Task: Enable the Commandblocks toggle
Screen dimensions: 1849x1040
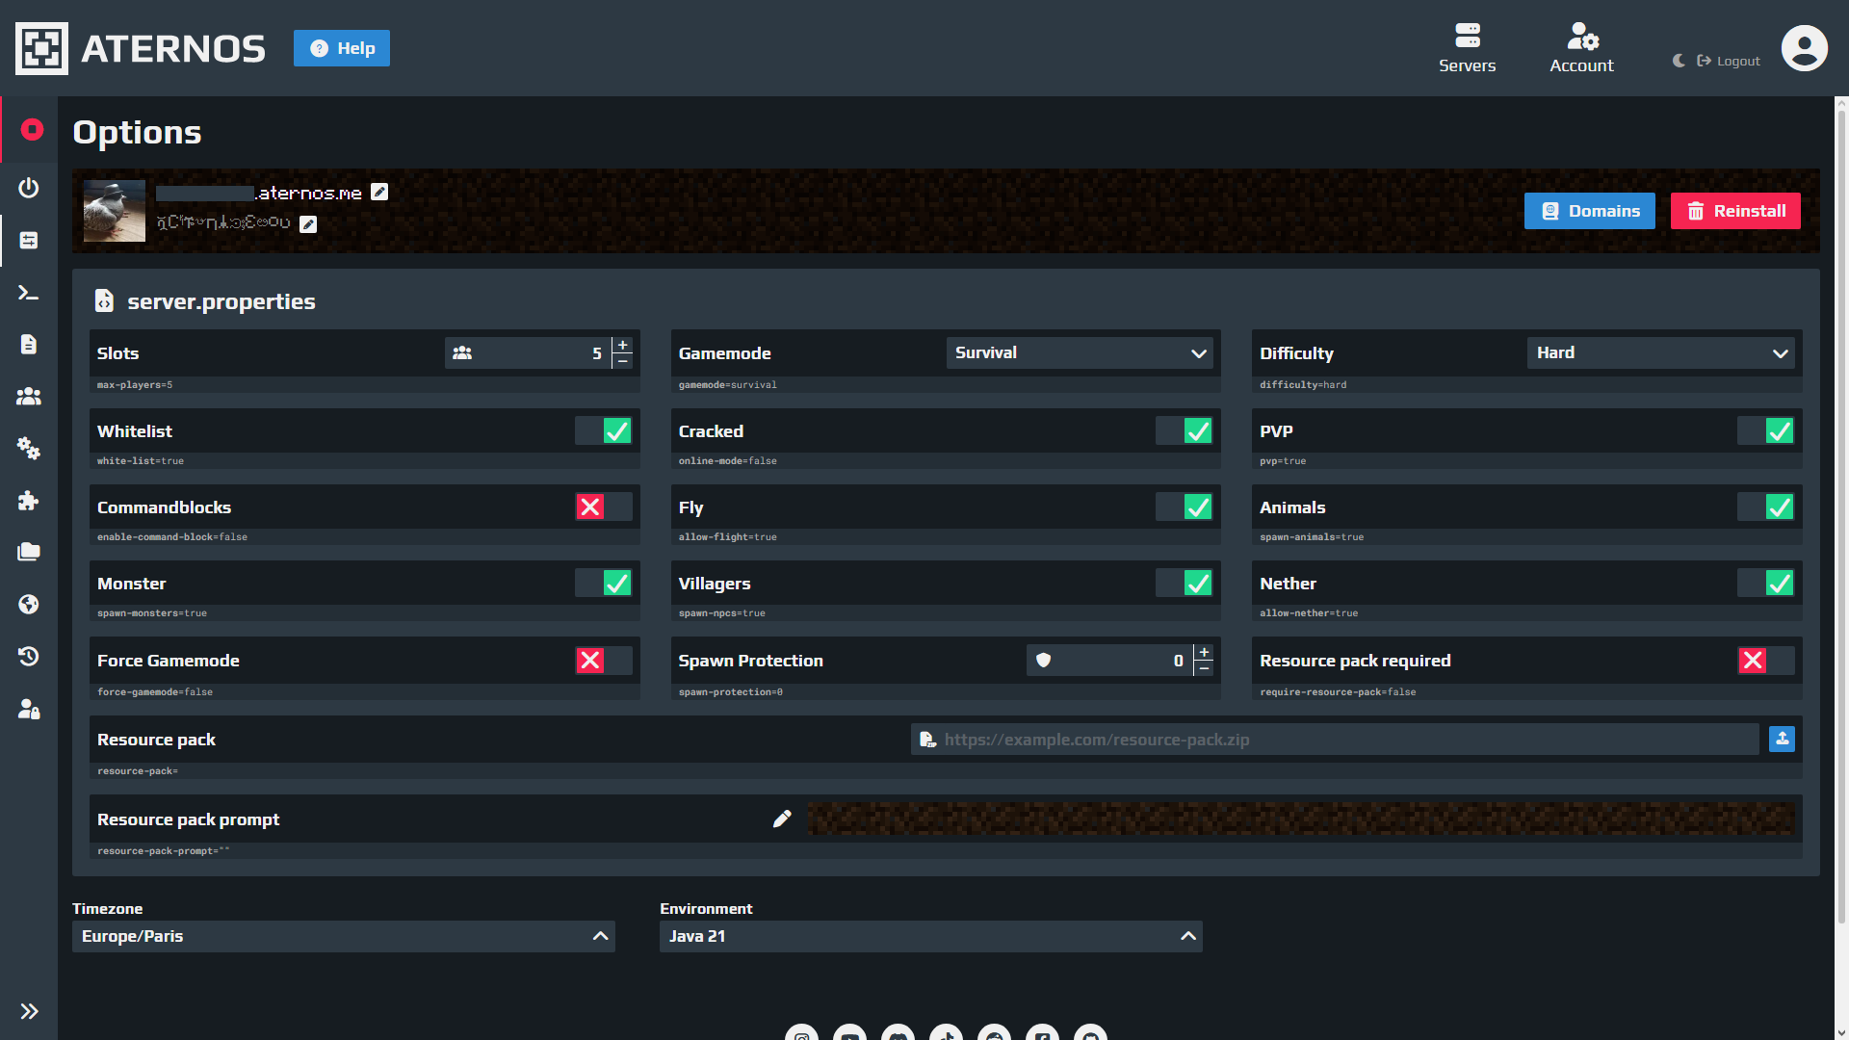Action: [604, 507]
